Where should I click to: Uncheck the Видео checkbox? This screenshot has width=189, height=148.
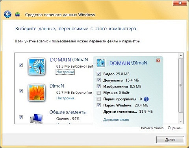click(x=99, y=74)
